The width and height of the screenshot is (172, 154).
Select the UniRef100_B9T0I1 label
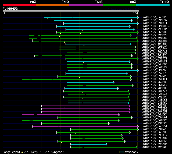pos(154,23)
